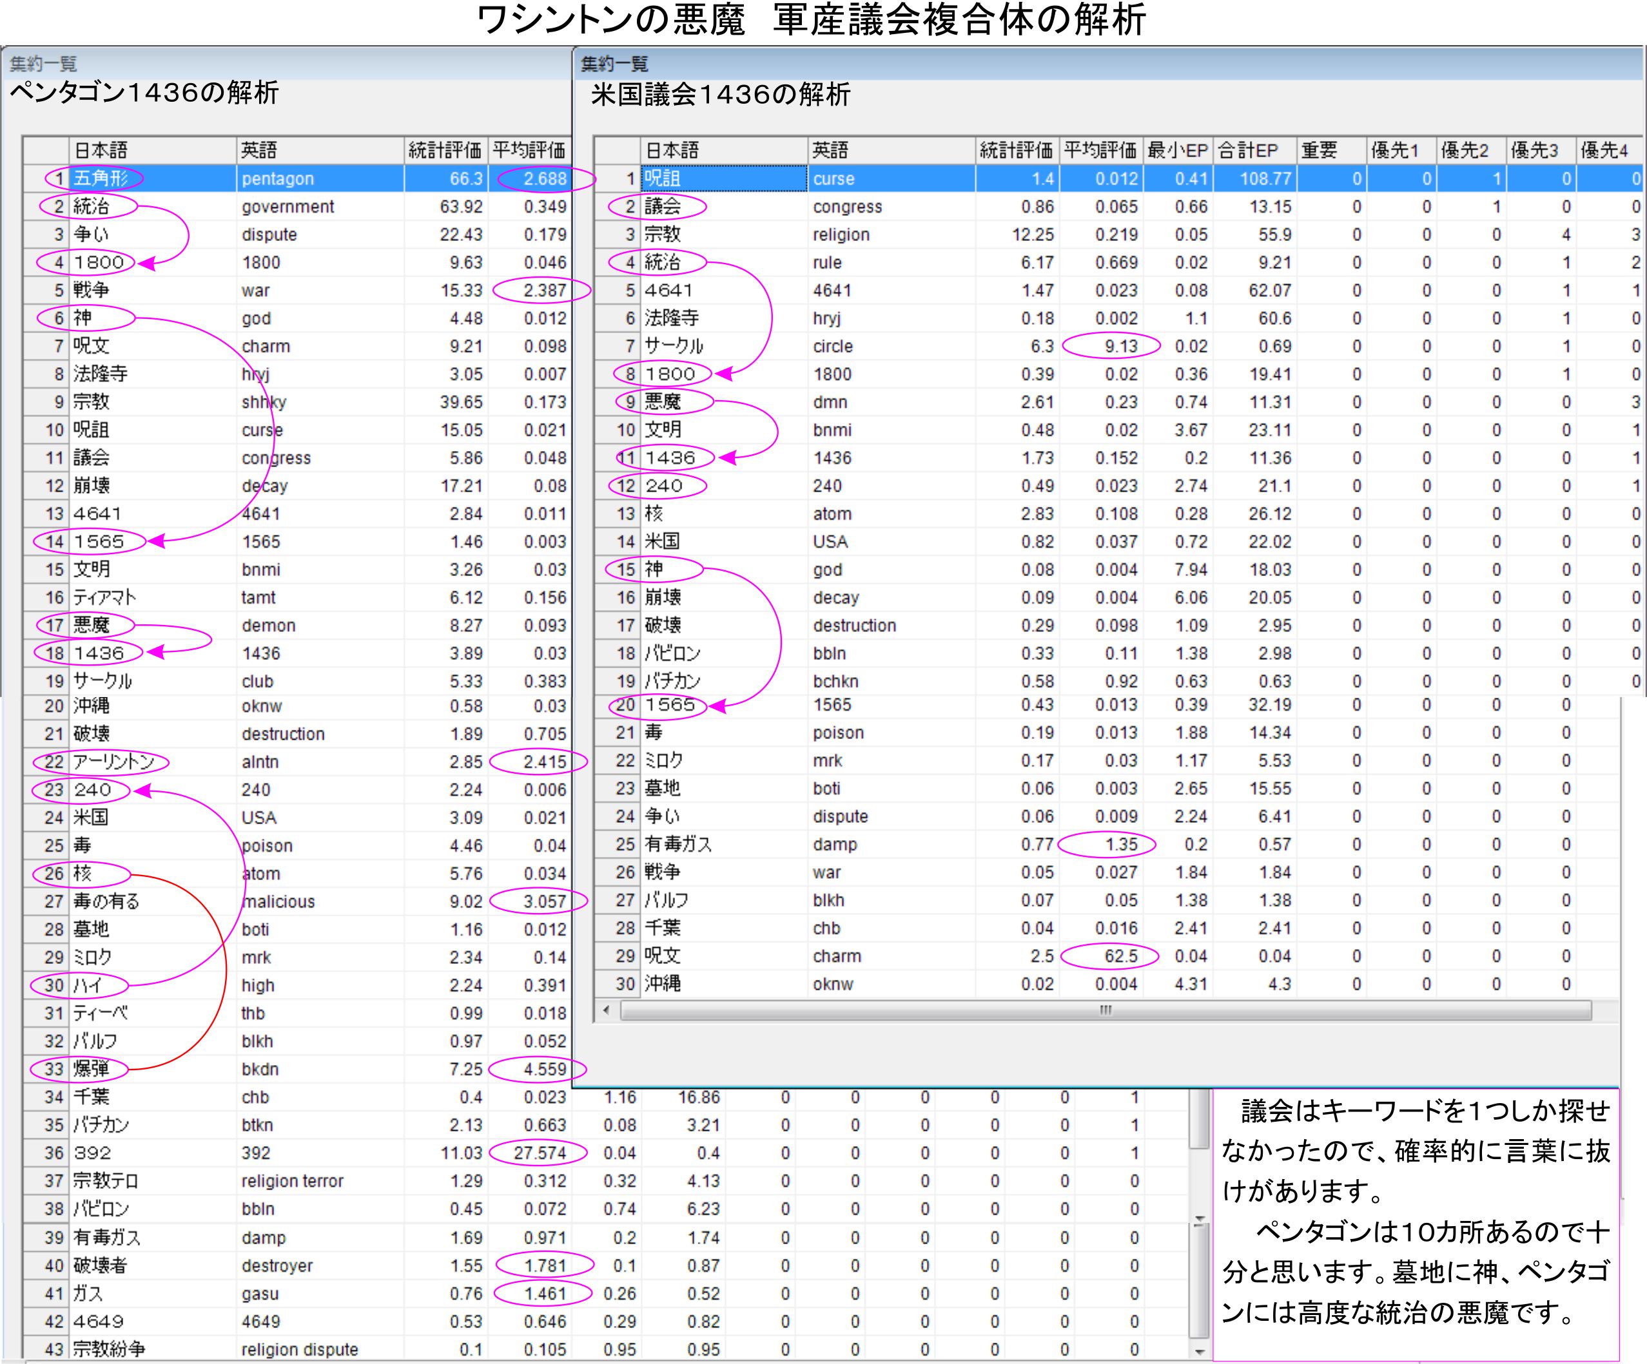Click 平均評価 header in Congress table
This screenshot has height=1364, width=1647.
pos(1100,151)
